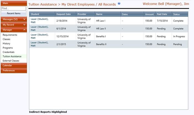194x115 pixels.
Task: Open the History sidebar link
Action: (6, 43)
